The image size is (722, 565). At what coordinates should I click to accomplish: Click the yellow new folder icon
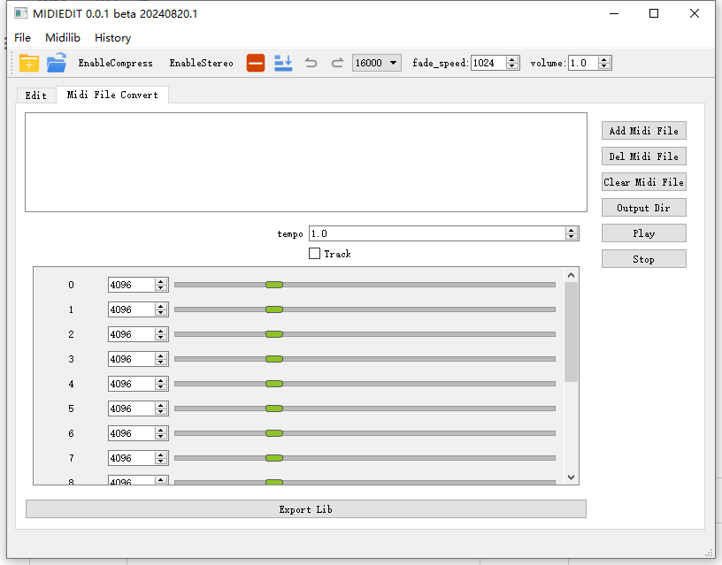(x=28, y=63)
